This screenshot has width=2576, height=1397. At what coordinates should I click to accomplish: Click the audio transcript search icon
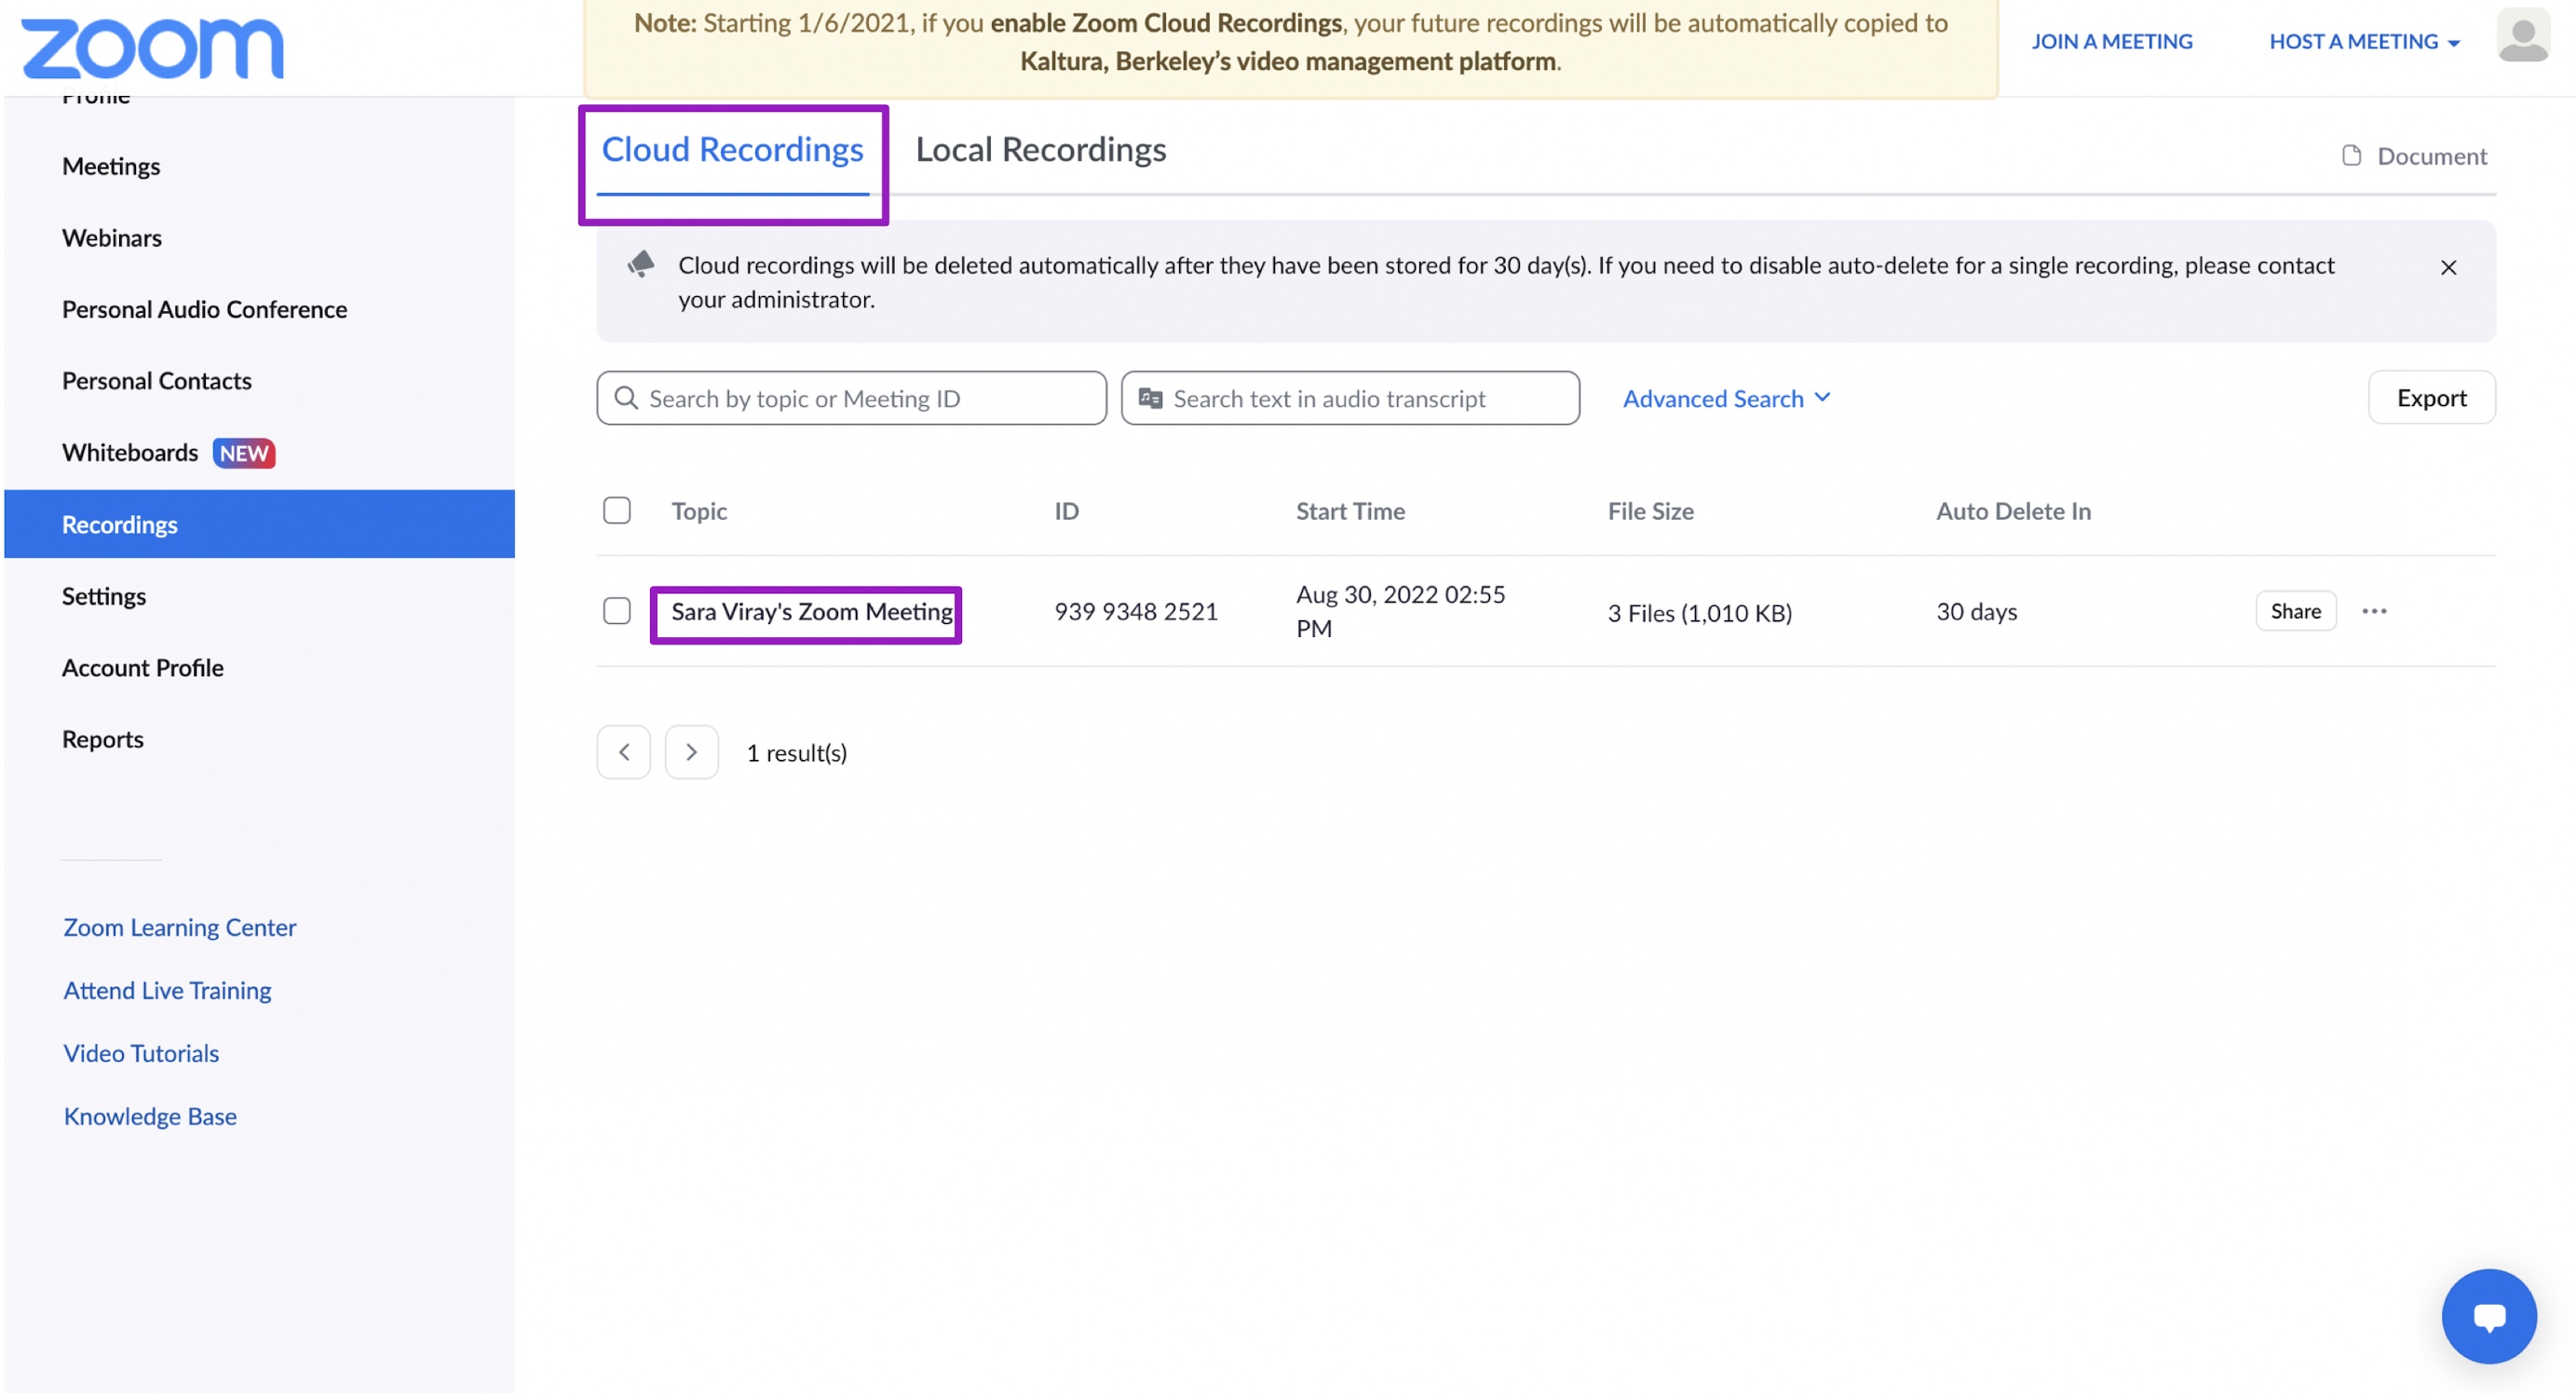(1150, 398)
